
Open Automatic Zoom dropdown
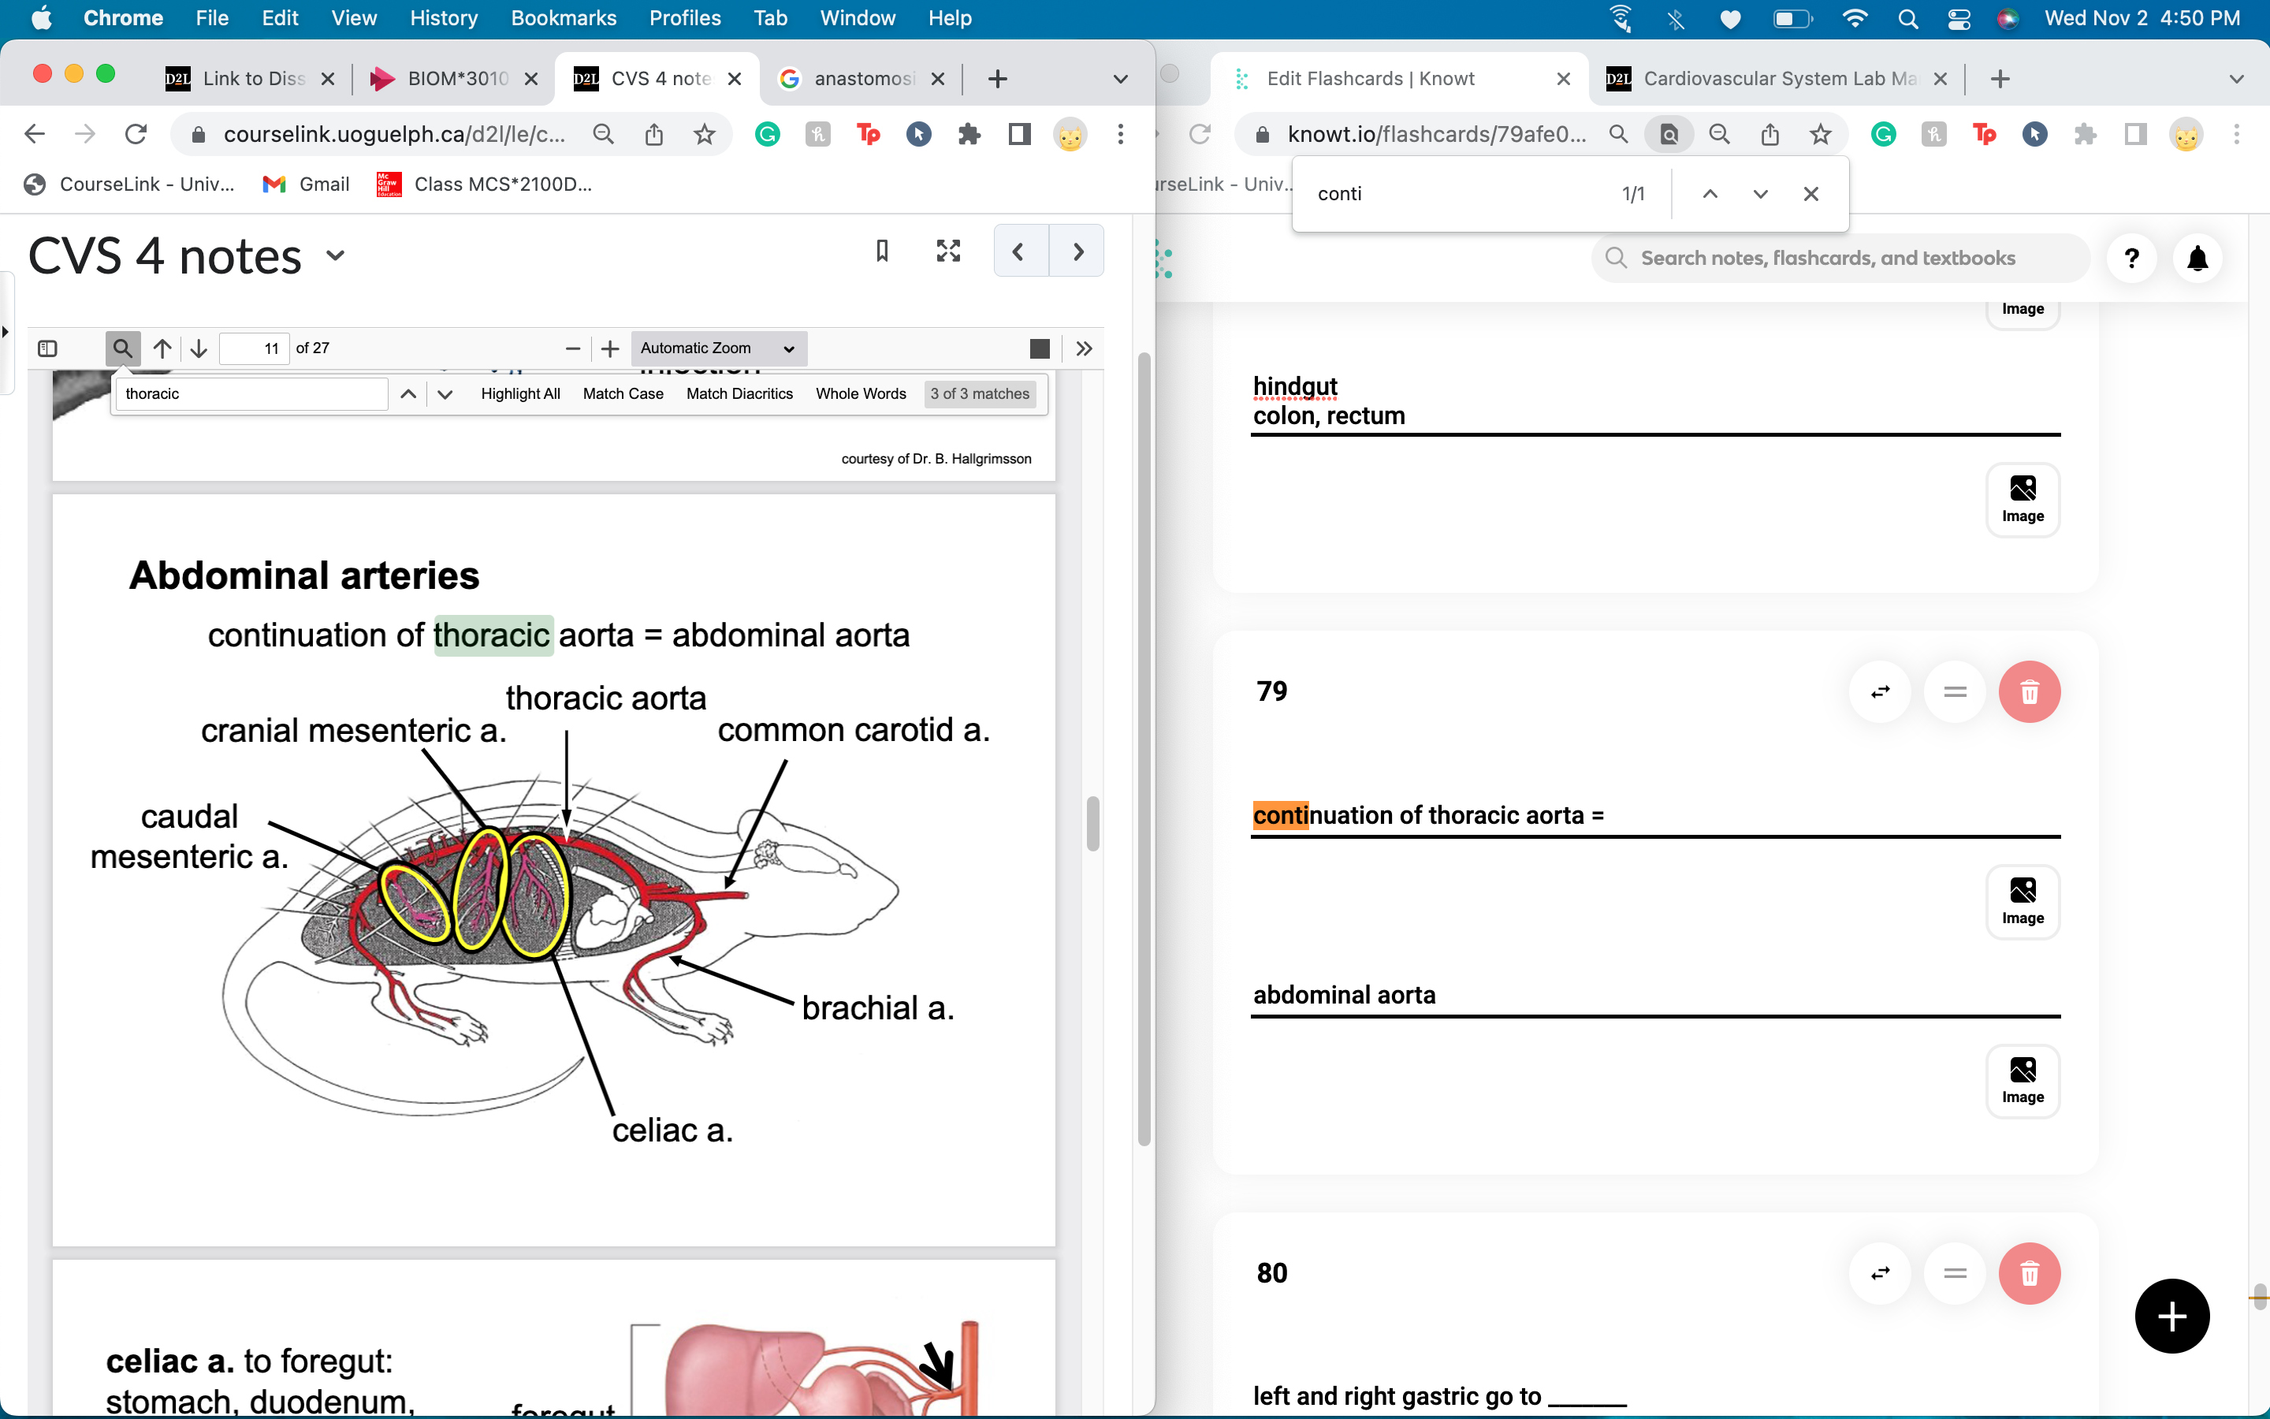point(719,348)
